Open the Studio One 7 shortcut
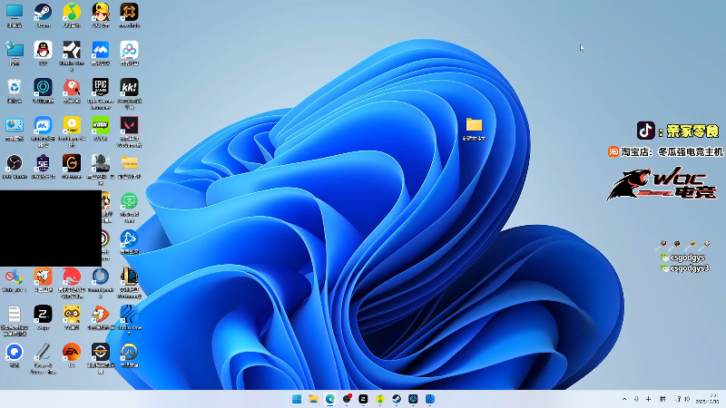The image size is (726, 408). coord(129,315)
